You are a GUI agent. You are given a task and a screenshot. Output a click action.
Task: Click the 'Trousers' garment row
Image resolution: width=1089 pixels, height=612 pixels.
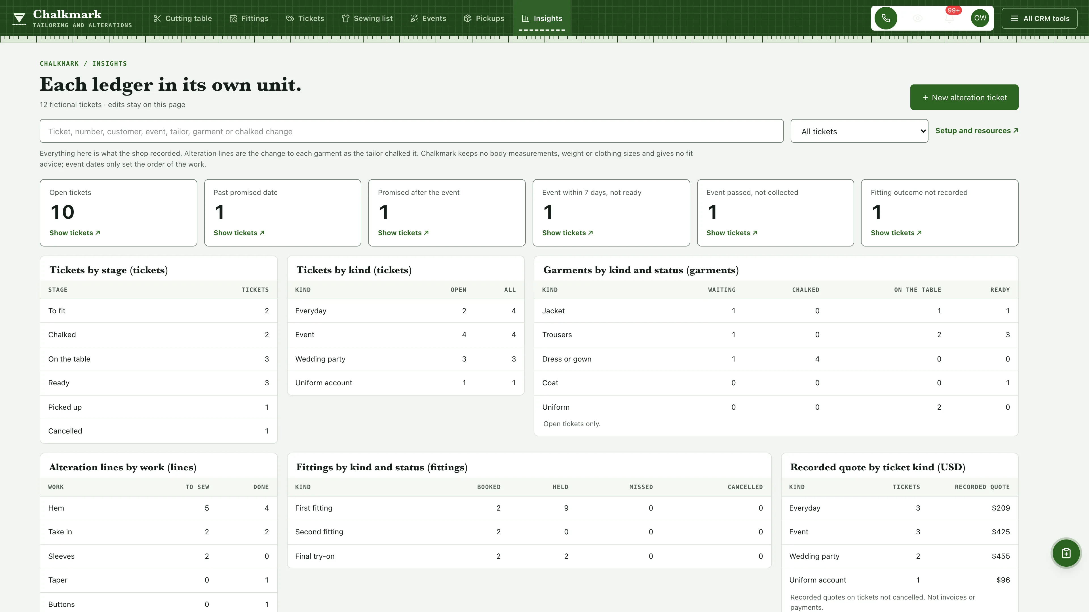776,335
